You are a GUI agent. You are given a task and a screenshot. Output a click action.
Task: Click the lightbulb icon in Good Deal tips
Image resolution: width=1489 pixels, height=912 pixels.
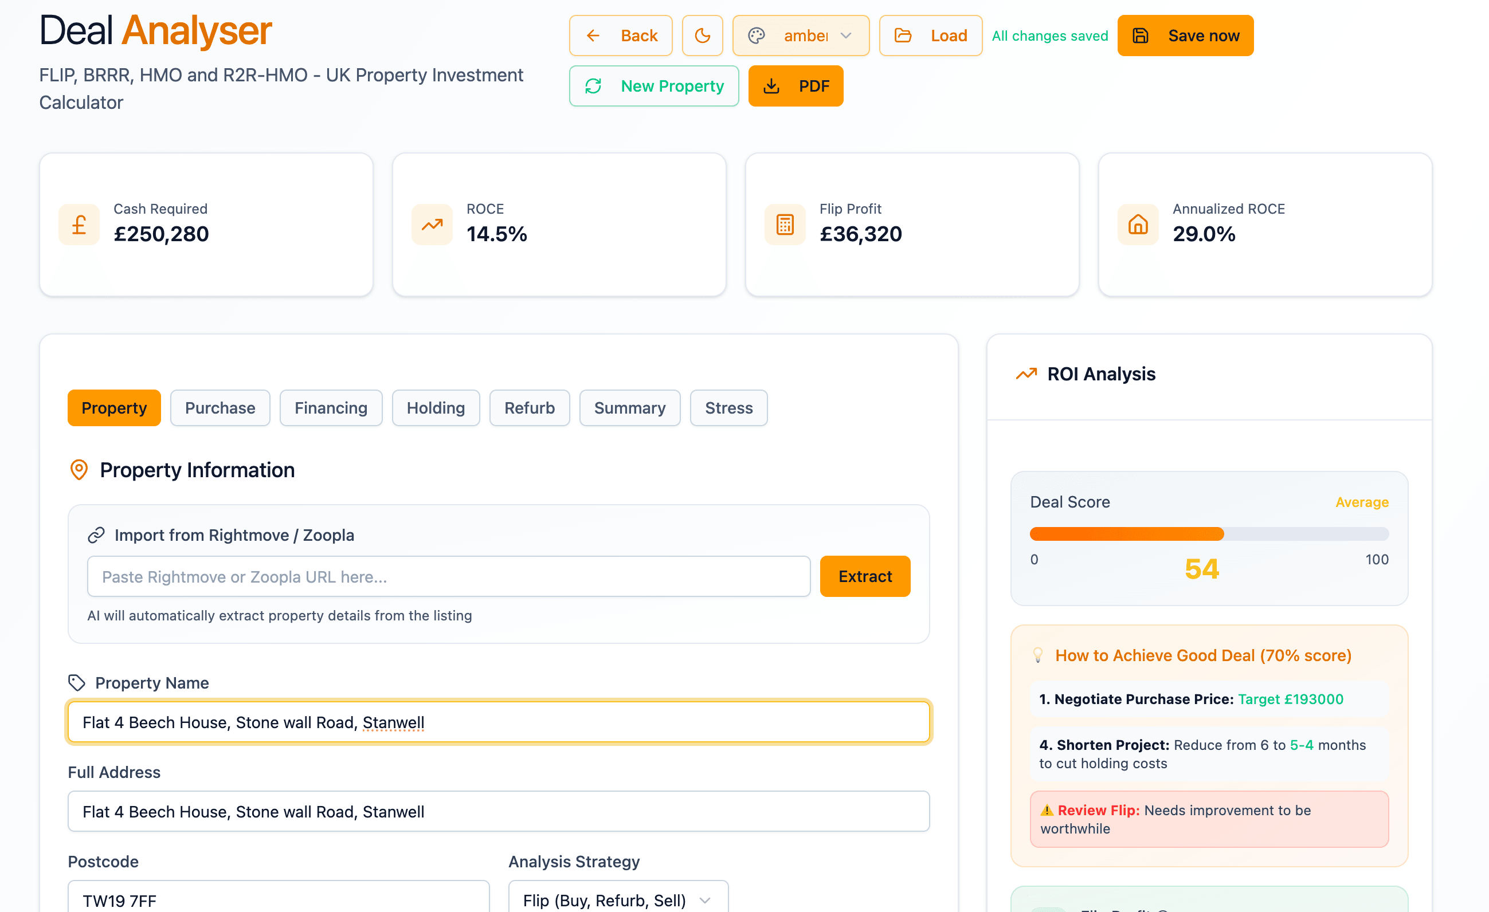pyautogui.click(x=1038, y=655)
